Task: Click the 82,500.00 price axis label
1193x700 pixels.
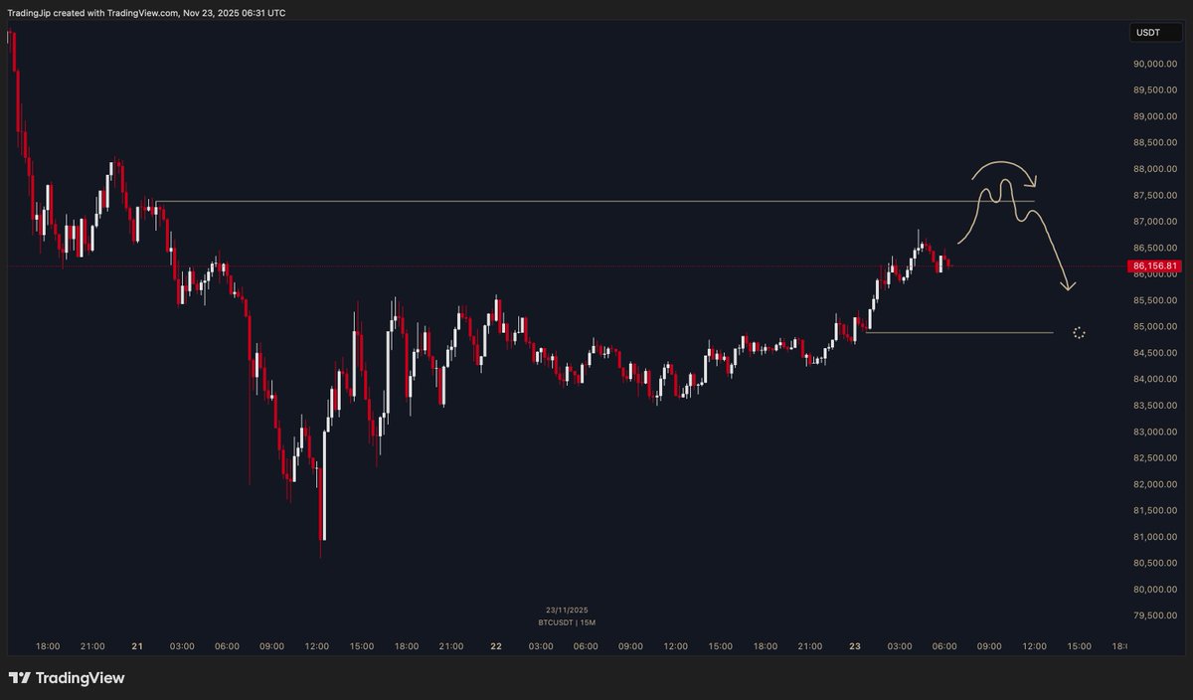Action: tap(1153, 458)
